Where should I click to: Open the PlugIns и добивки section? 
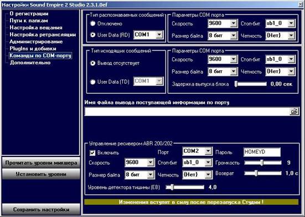click(33, 48)
